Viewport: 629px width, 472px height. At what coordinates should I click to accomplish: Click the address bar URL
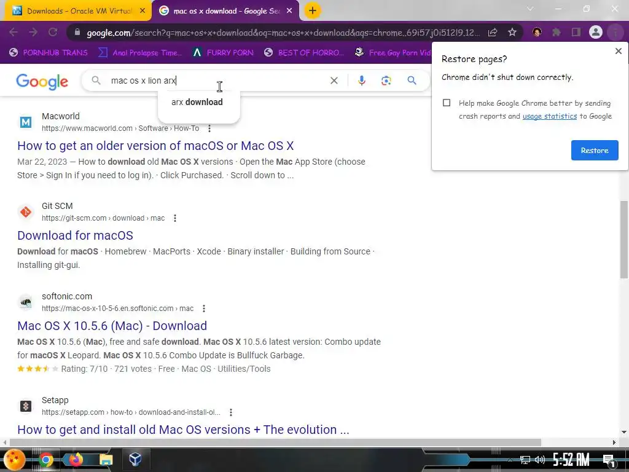coord(283,33)
